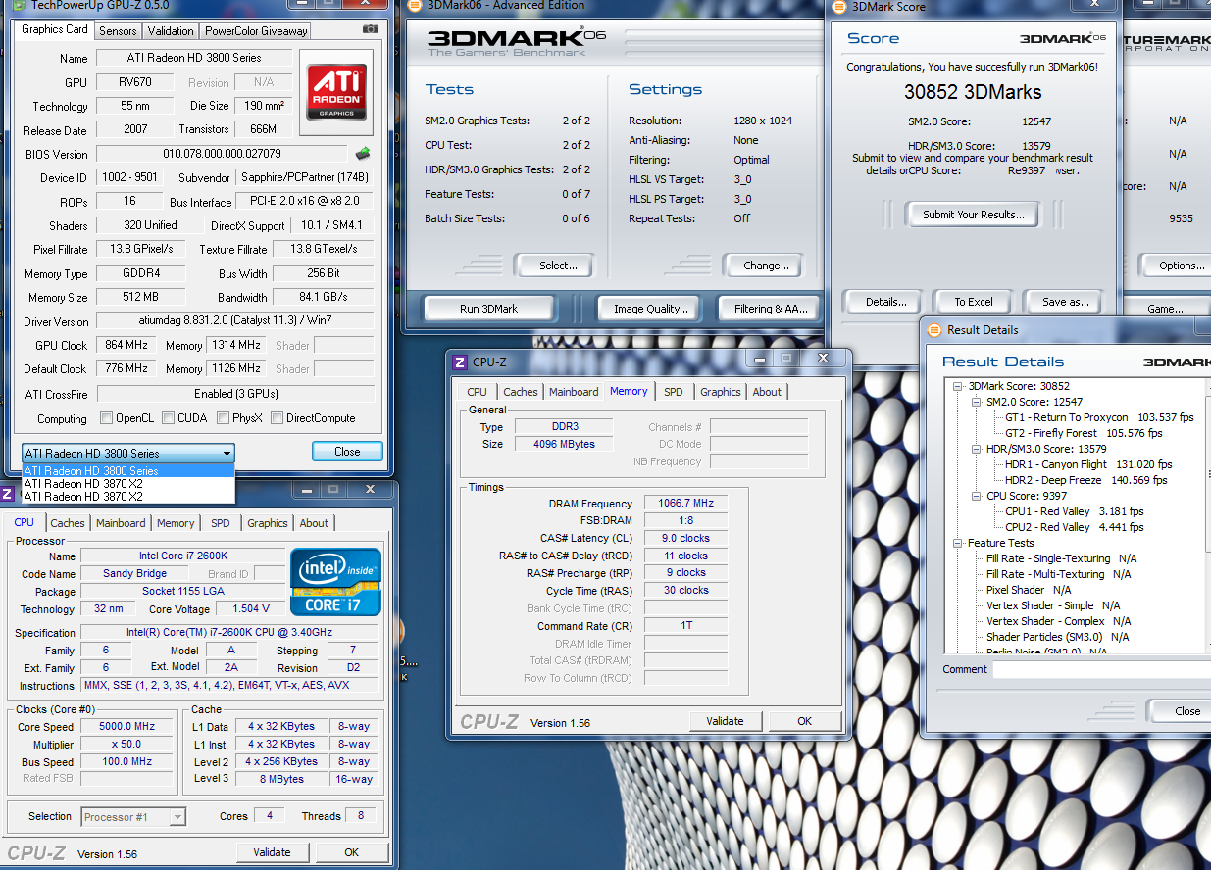Click Submit Your Results button

pyautogui.click(x=974, y=215)
